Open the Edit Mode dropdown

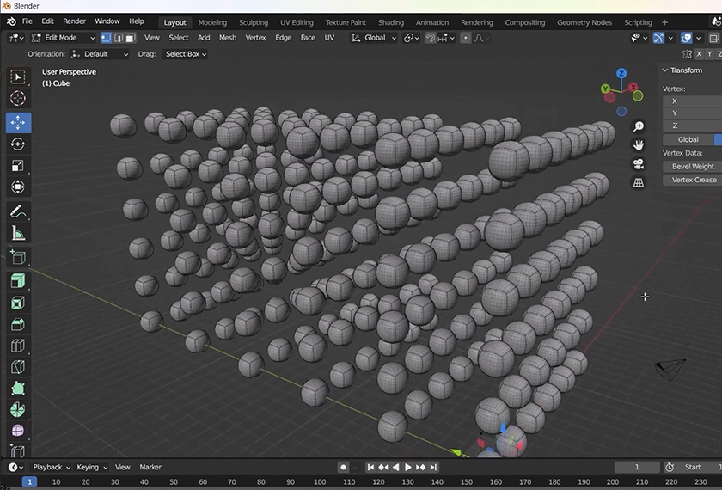pyautogui.click(x=62, y=38)
